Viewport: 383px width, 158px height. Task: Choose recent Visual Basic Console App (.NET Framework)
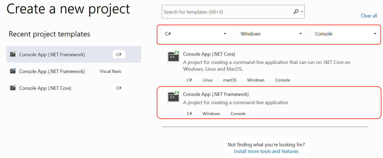pos(52,71)
